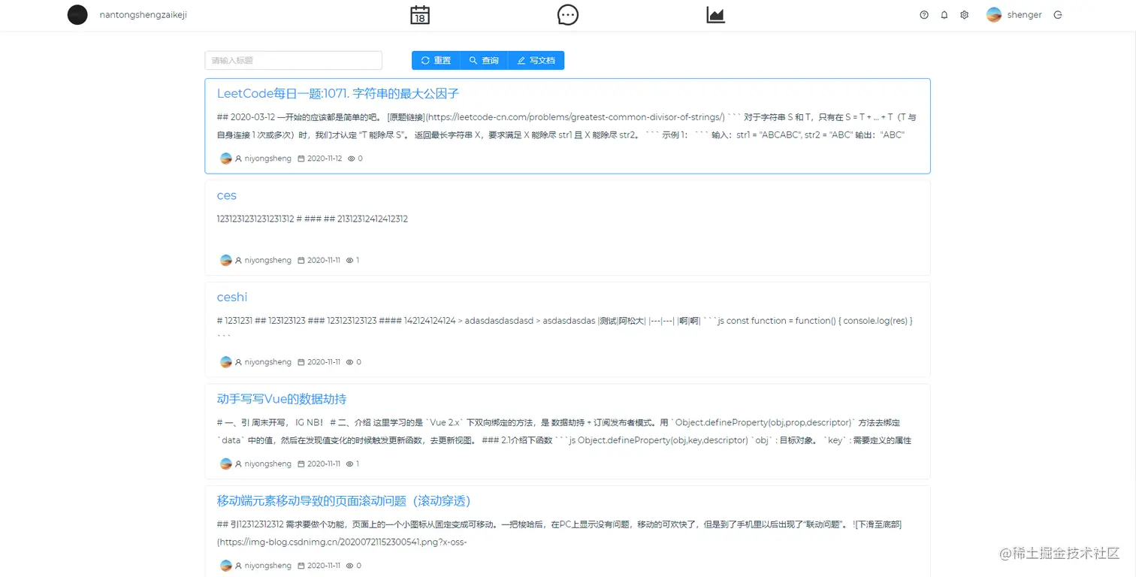Screen dimensions: 1136x577
Task: Open the 'ces' article title
Action: click(227, 195)
